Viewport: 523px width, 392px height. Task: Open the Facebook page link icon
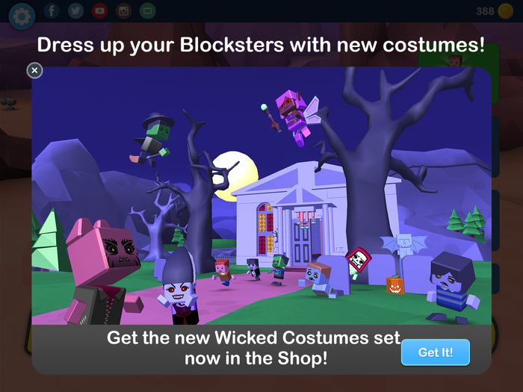(x=52, y=10)
